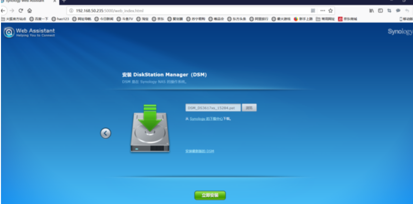Viewport: 413px width, 204px height.
Task: Click the Synology logo at top right
Action: 400,32
